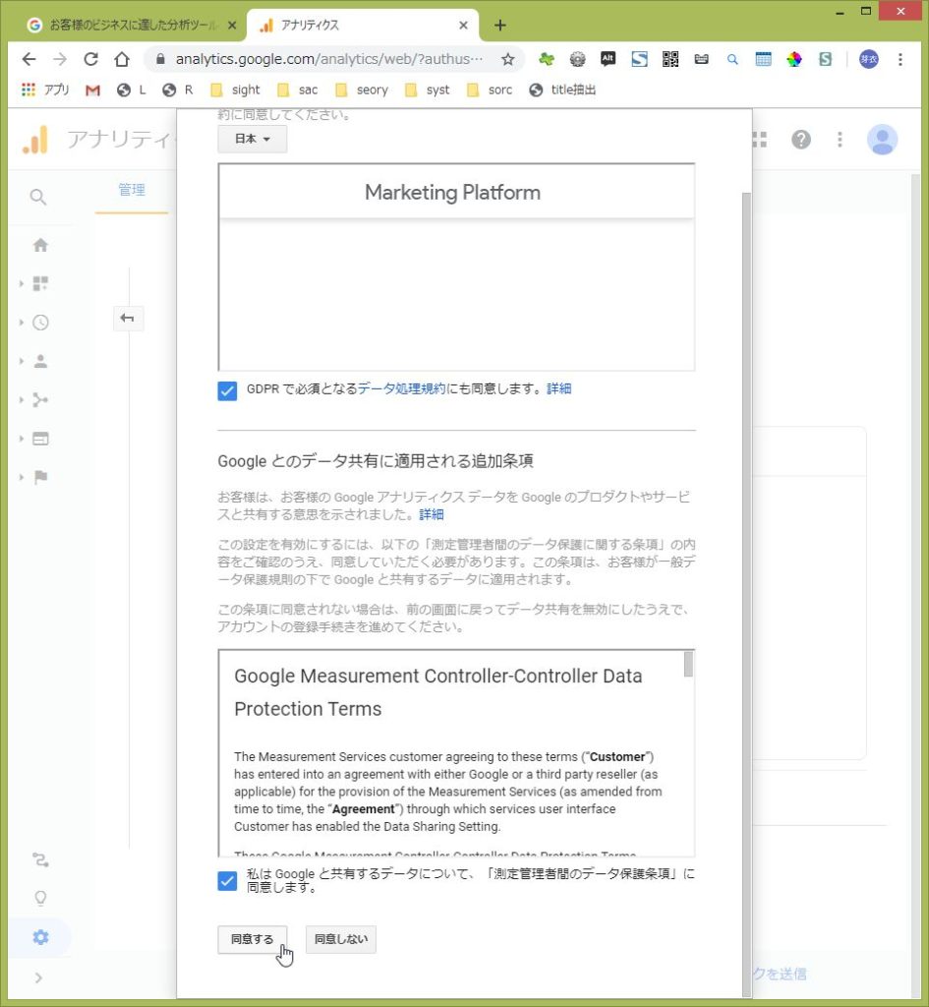The height and width of the screenshot is (1007, 929).
Task: Go to Analytics Home in sidebar
Action: [x=40, y=245]
